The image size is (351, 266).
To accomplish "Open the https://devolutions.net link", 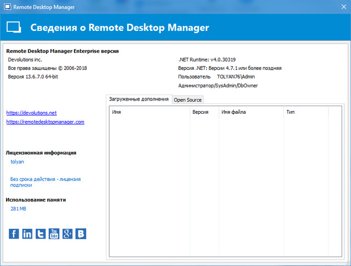I will point(31,113).
